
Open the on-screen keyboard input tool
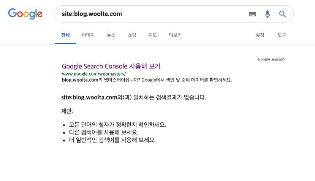(252, 14)
